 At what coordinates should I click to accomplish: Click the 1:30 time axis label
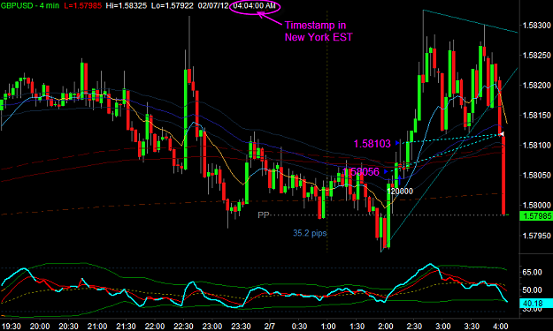point(357,326)
